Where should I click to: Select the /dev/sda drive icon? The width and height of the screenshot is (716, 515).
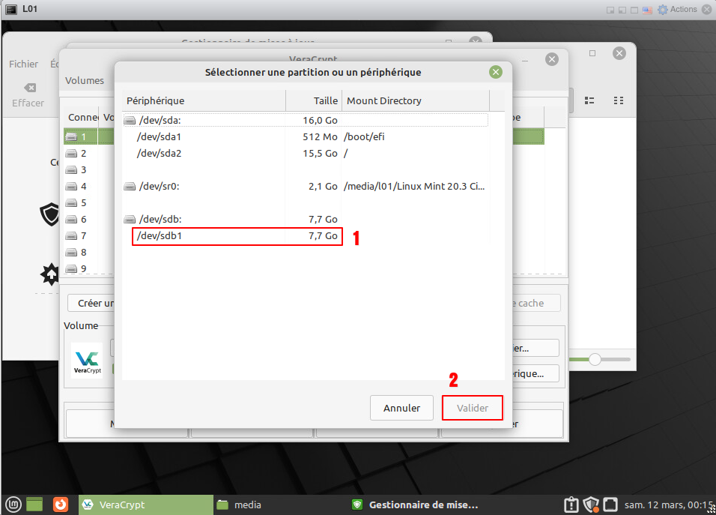130,121
